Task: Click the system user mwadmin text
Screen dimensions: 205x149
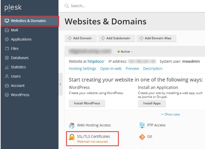Action: pos(191,61)
